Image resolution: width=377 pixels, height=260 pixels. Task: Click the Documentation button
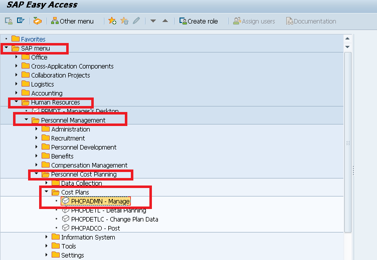[311, 21]
